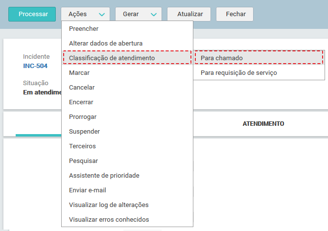Click the Processar button

coord(32,14)
